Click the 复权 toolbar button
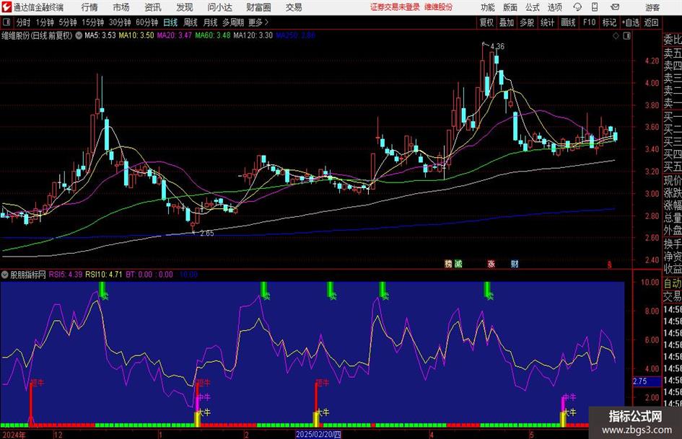This screenshot has height=439, width=682. 486,22
